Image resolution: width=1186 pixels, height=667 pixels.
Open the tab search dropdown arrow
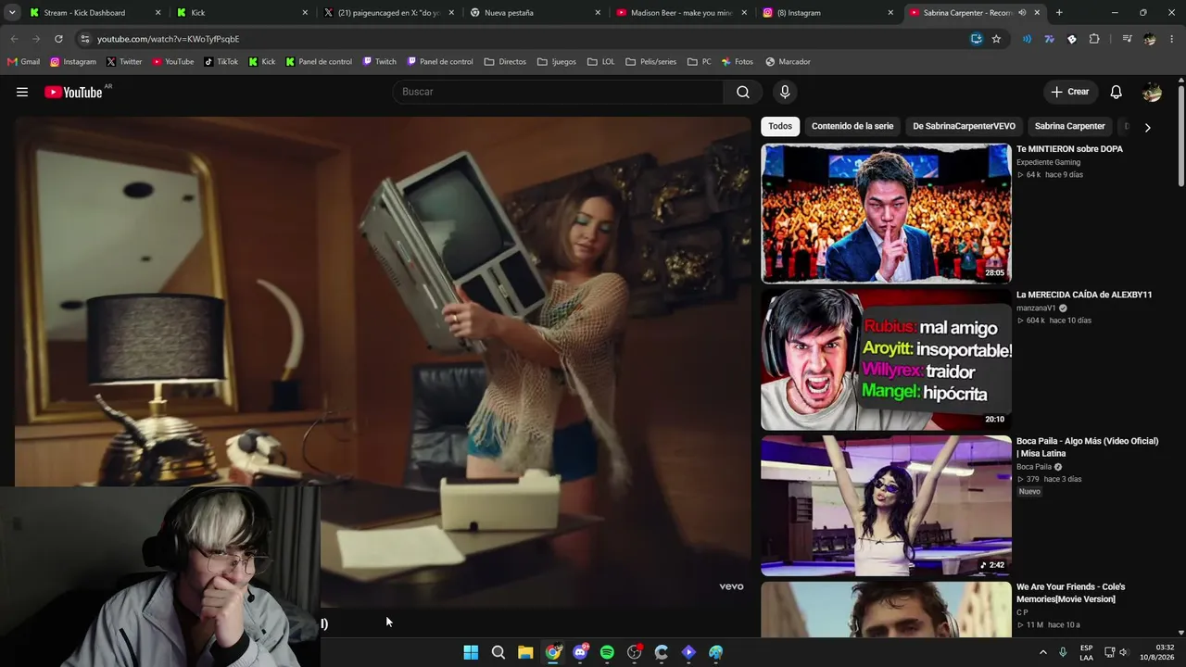click(x=12, y=13)
